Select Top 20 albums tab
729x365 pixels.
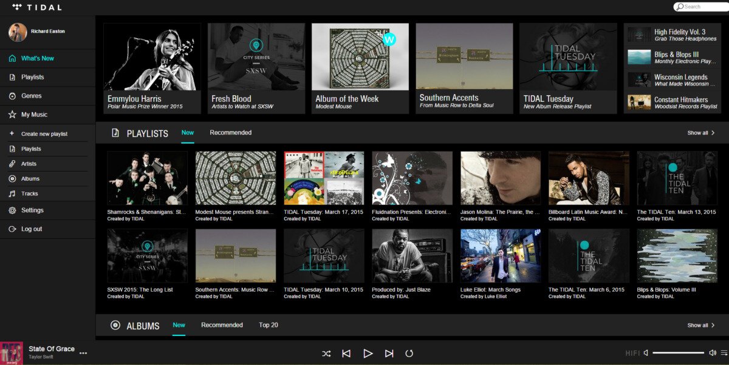[269, 325]
